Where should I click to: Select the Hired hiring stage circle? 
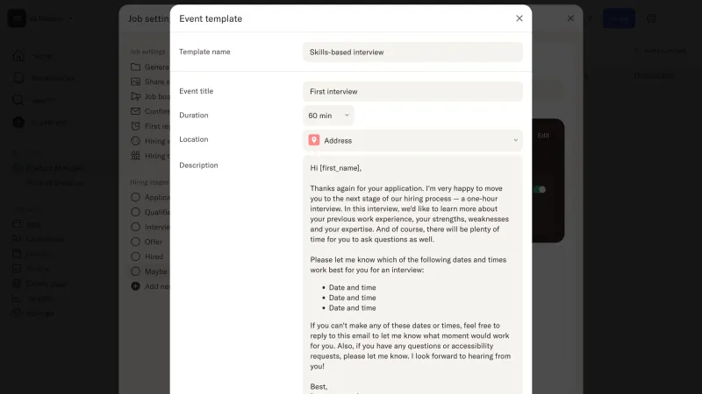135,257
